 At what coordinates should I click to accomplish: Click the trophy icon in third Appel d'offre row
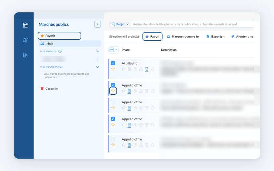coord(147,125)
